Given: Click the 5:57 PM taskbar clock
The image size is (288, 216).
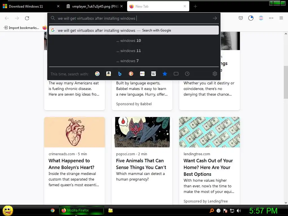Looking at the screenshot, I should pos(263,211).
